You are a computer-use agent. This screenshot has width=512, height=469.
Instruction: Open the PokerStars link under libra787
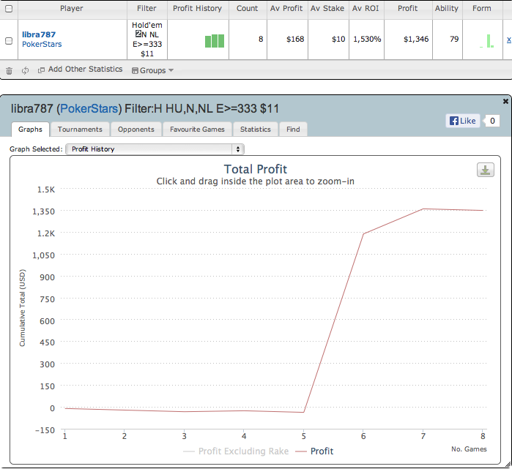42,44
